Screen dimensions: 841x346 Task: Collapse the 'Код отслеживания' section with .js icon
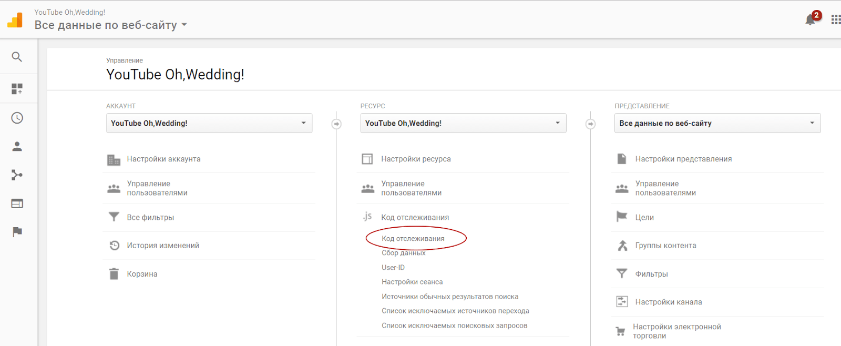415,217
